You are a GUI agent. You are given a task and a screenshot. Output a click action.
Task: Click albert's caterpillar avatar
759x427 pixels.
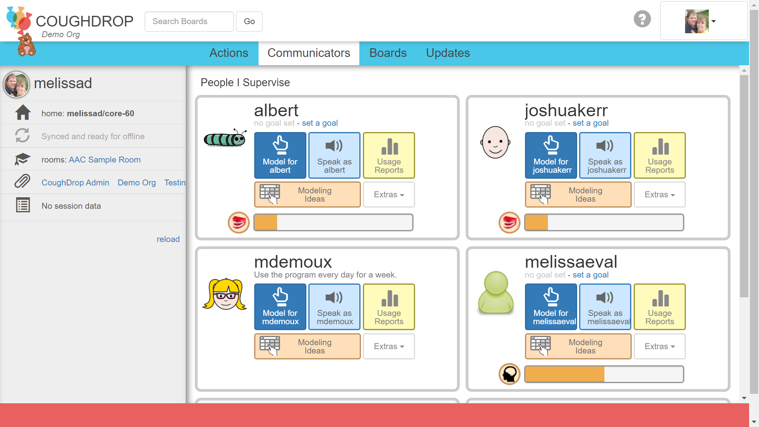pos(225,138)
